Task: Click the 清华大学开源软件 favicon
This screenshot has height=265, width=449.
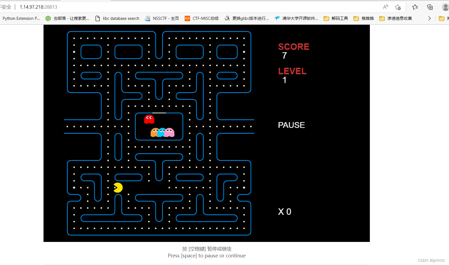Action: (277, 18)
